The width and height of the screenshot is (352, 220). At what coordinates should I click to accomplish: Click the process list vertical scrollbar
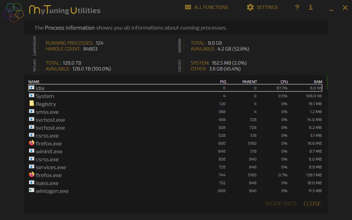click(x=327, y=82)
